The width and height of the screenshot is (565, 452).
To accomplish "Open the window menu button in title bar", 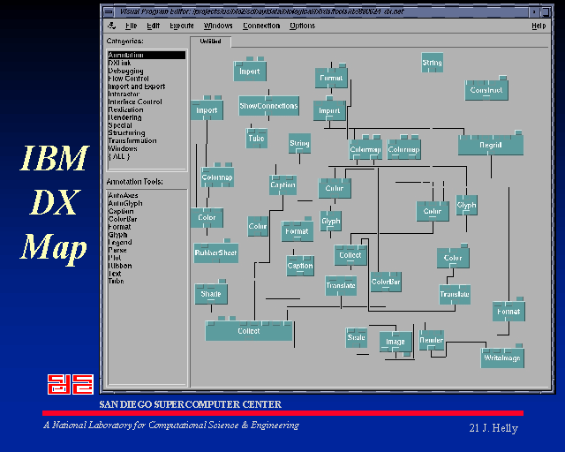I will point(109,11).
